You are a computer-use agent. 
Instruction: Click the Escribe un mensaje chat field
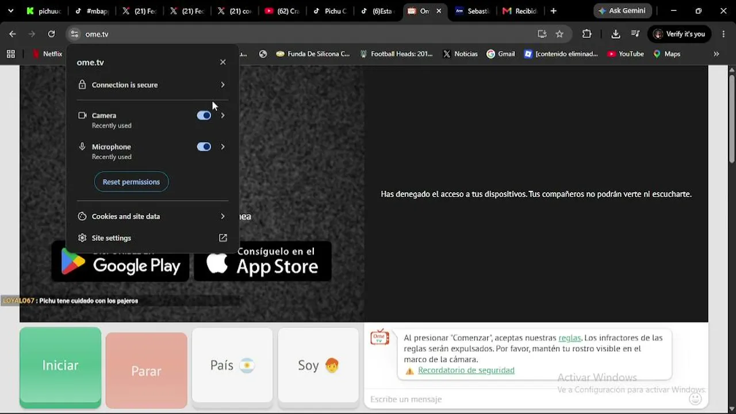pos(526,399)
